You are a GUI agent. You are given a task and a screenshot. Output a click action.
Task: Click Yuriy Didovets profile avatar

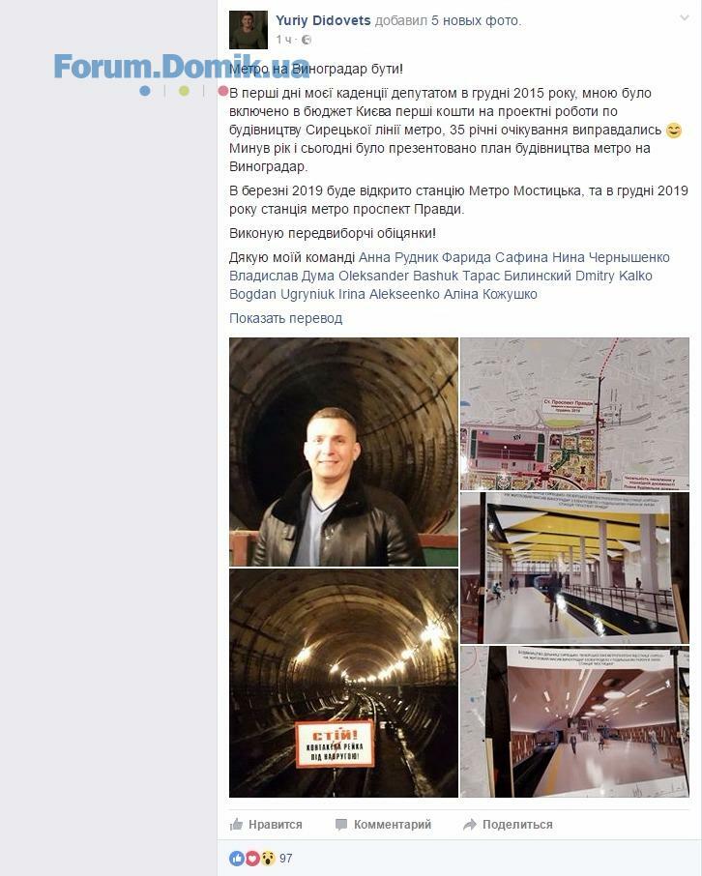click(249, 30)
